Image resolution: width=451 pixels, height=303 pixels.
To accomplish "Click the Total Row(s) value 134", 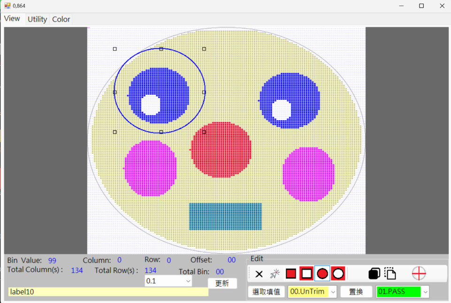I will (x=151, y=271).
